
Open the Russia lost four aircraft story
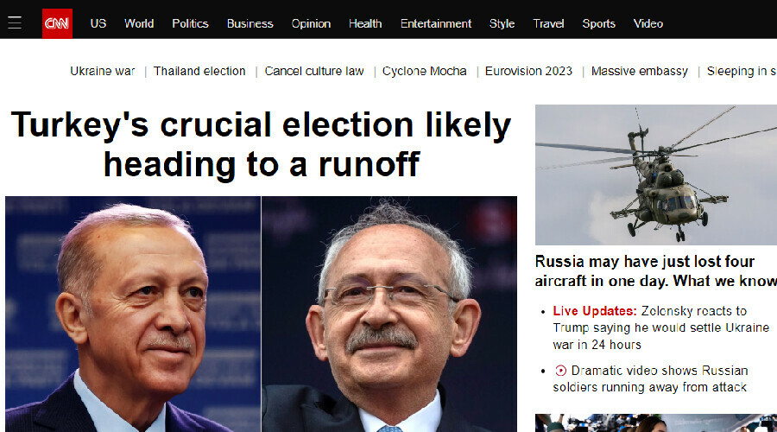[x=656, y=270]
